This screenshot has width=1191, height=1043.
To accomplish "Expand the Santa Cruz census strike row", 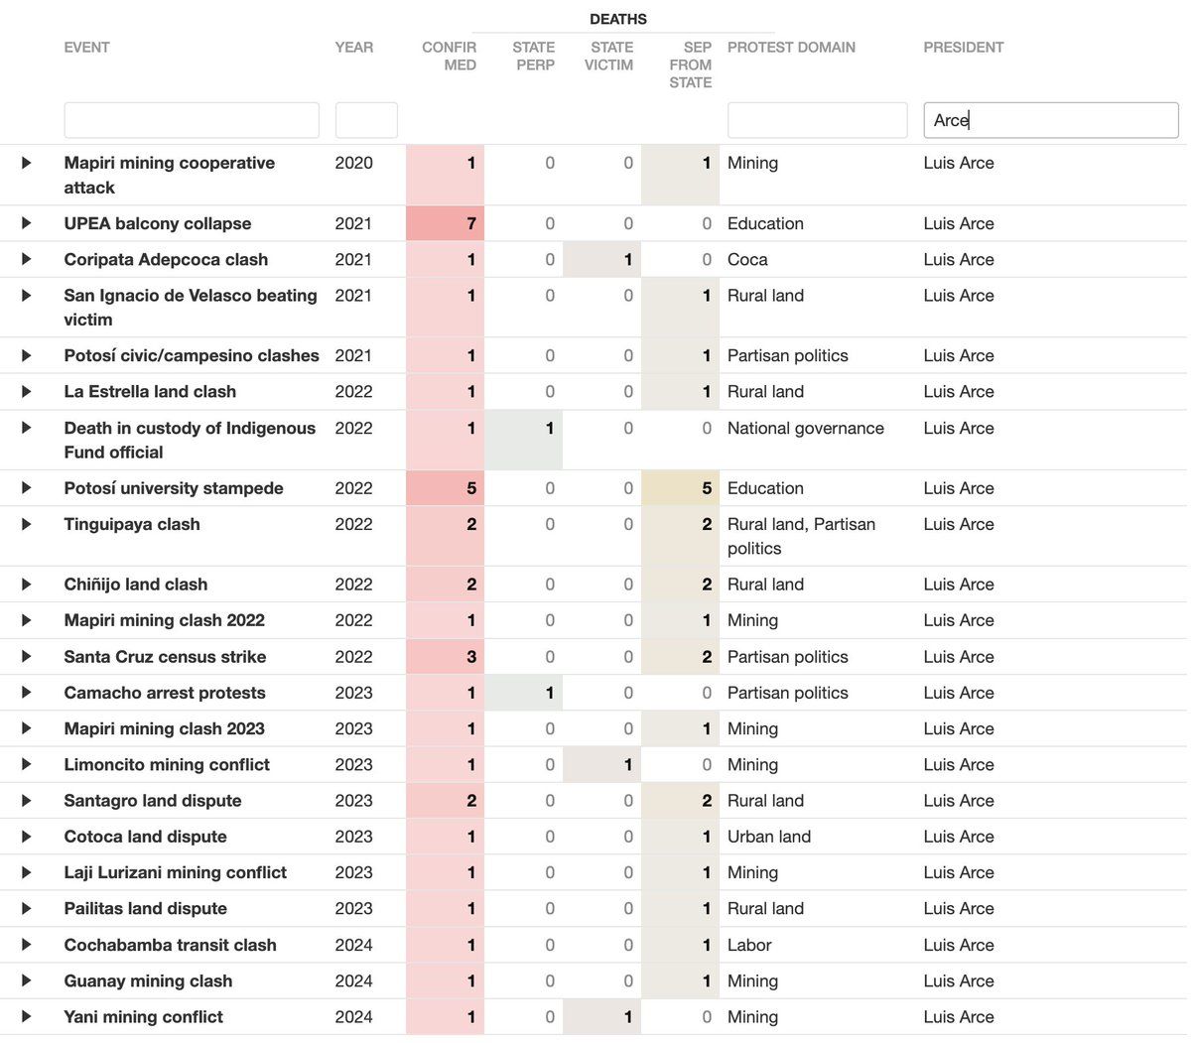I will coord(27,656).
